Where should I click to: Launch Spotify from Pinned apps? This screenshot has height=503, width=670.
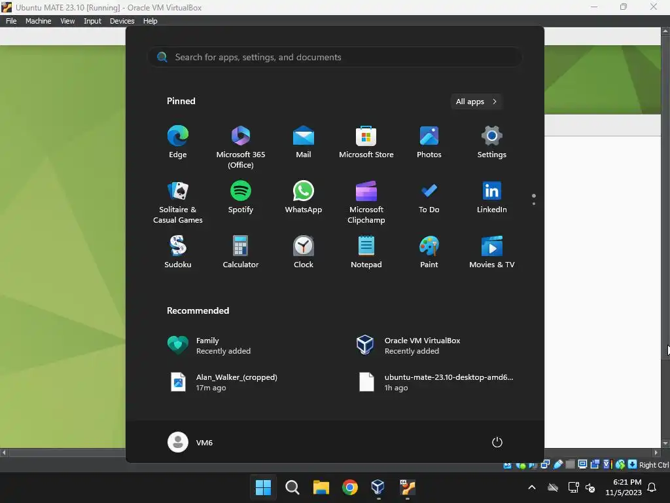tap(241, 197)
